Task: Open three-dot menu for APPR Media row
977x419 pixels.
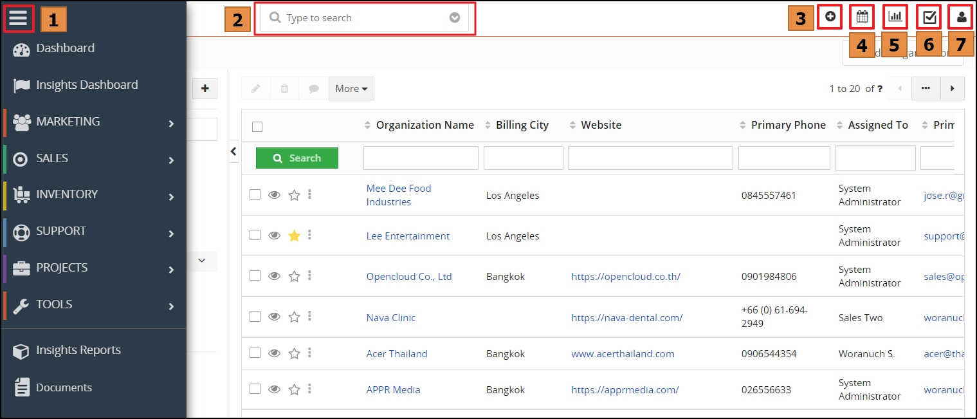Action: pyautogui.click(x=310, y=389)
